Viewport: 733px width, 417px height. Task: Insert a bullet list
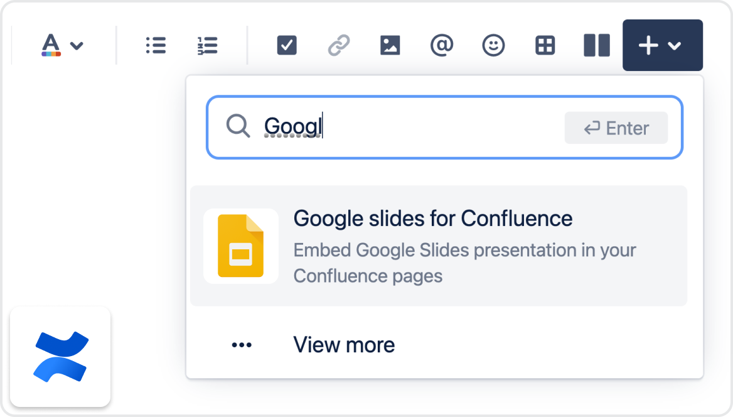(x=156, y=45)
